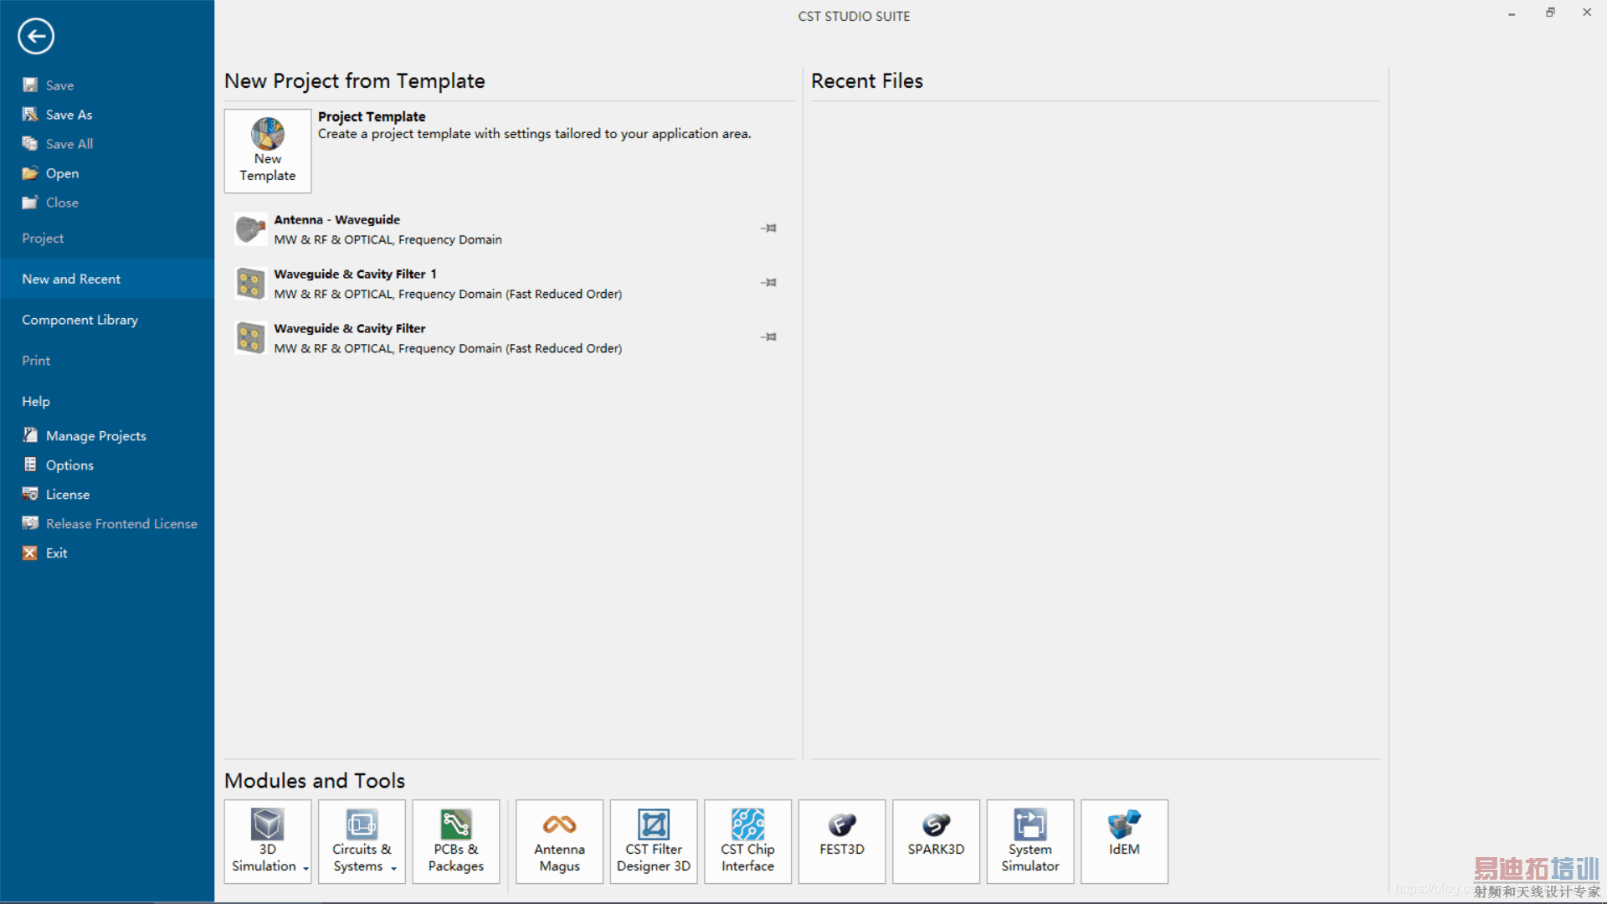Open CST Chip Interface tool

click(x=747, y=841)
